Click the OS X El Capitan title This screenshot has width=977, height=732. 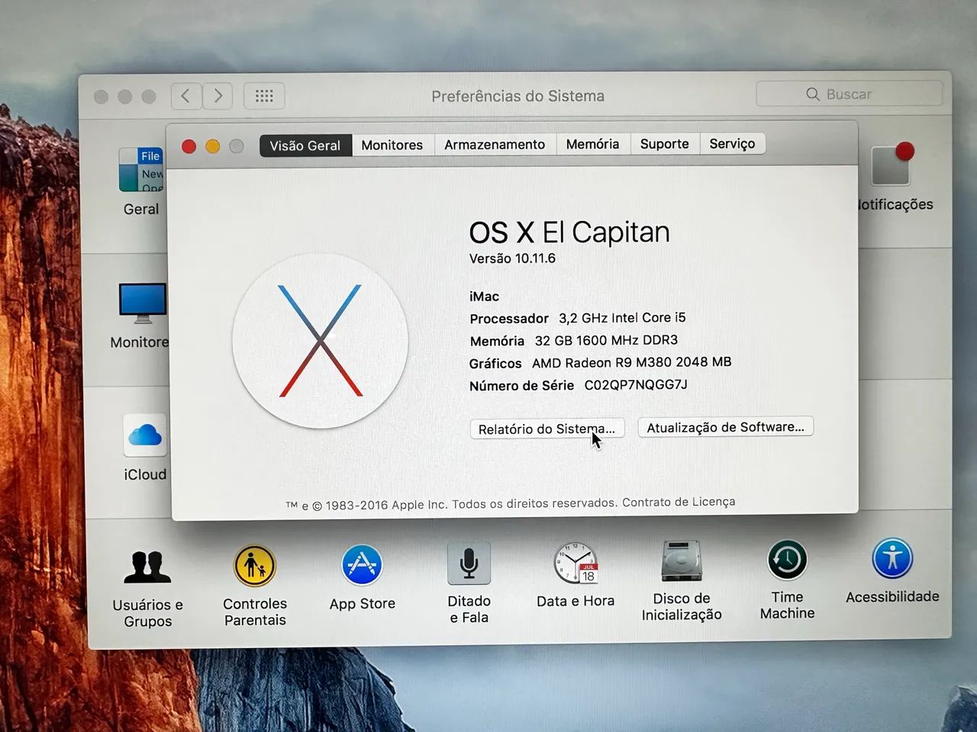tap(569, 232)
